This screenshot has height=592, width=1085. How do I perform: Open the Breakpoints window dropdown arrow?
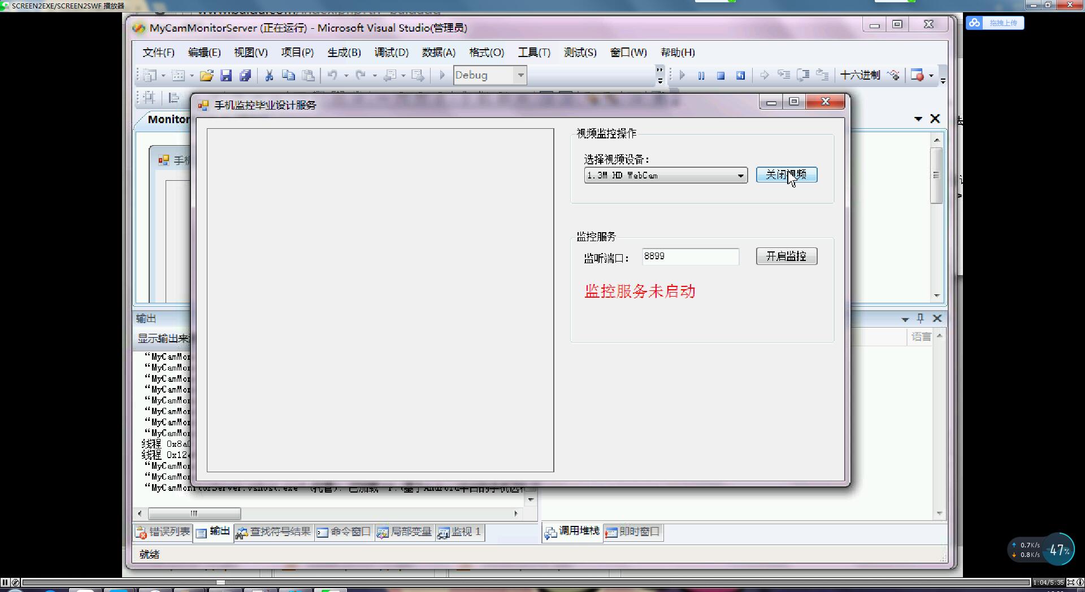click(x=931, y=76)
